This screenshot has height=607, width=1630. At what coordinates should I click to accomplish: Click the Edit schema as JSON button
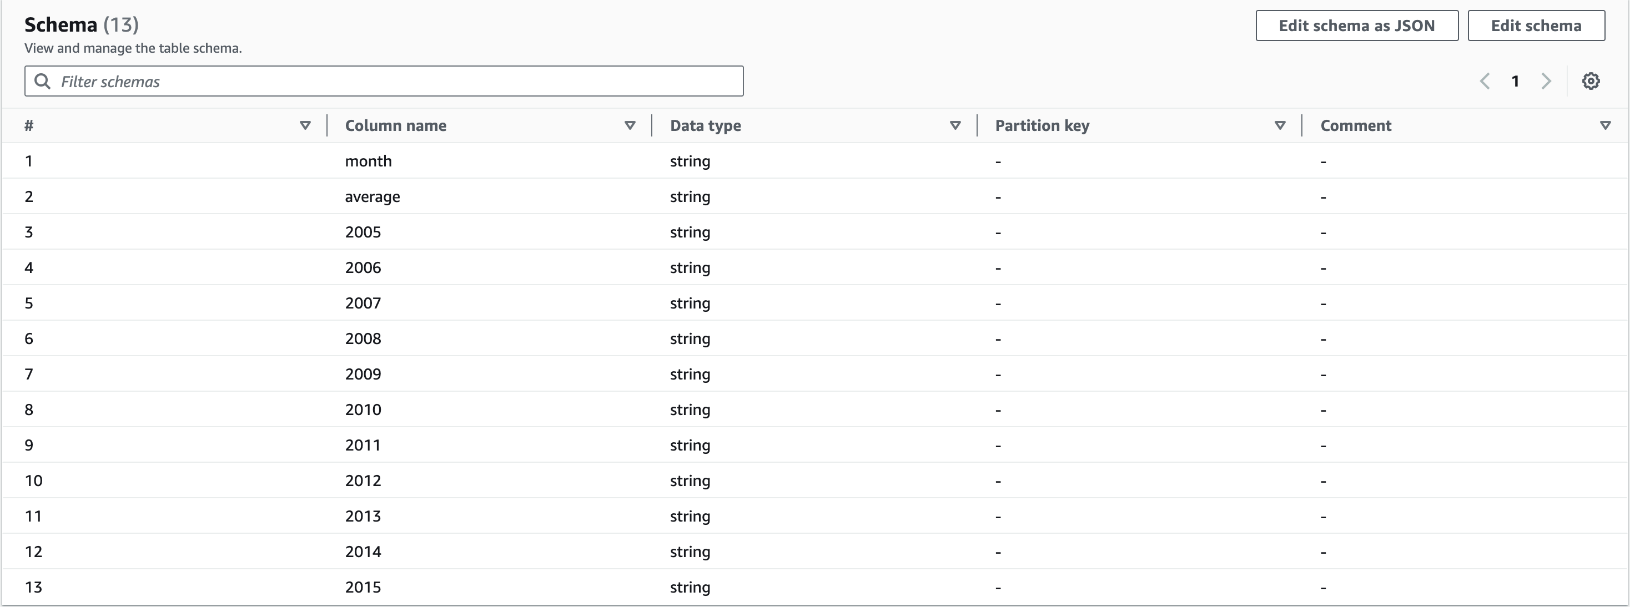[1357, 26]
